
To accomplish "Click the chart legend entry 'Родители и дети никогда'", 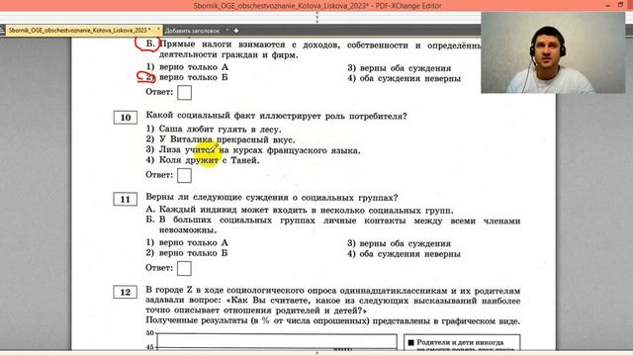I will point(460,342).
